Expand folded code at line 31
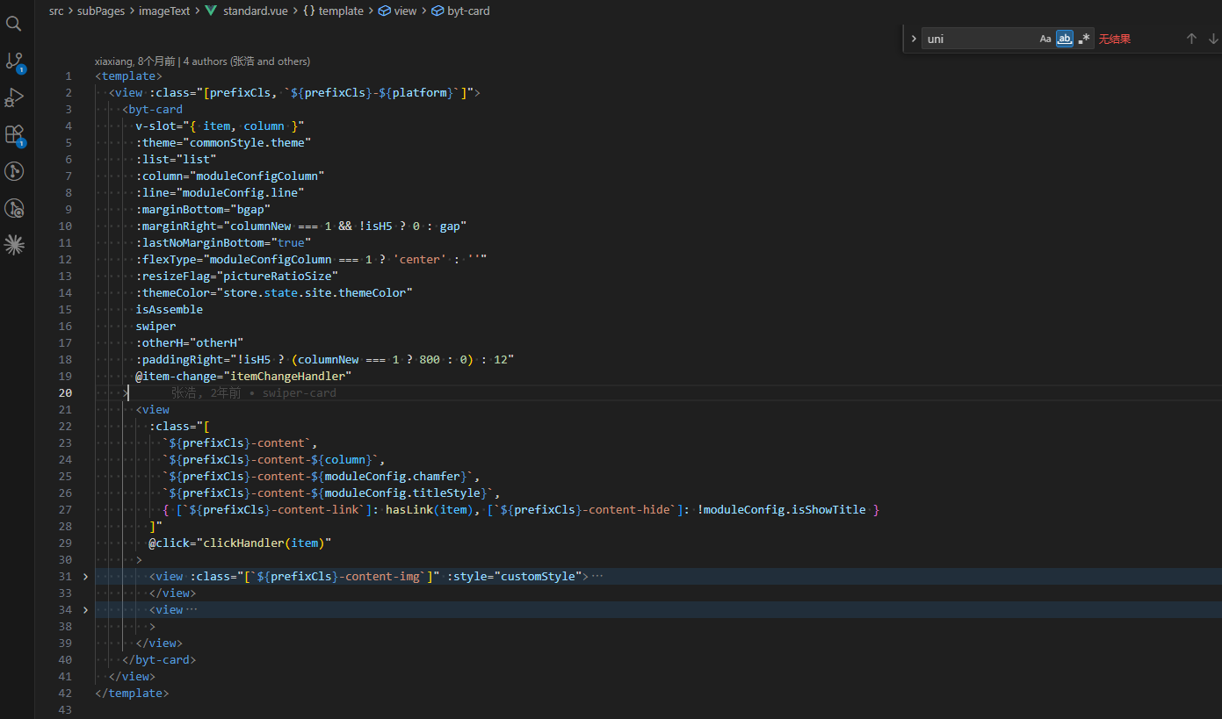 point(85,577)
